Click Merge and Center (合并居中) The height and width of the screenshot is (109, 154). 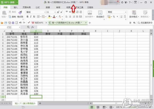pyautogui.click(x=90, y=14)
